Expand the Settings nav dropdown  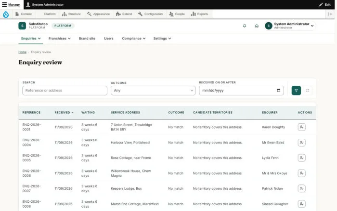point(162,39)
